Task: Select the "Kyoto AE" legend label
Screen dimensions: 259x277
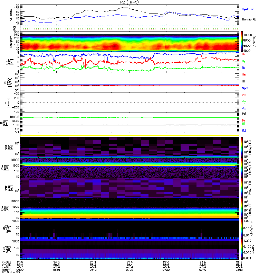Action: (x=248, y=9)
